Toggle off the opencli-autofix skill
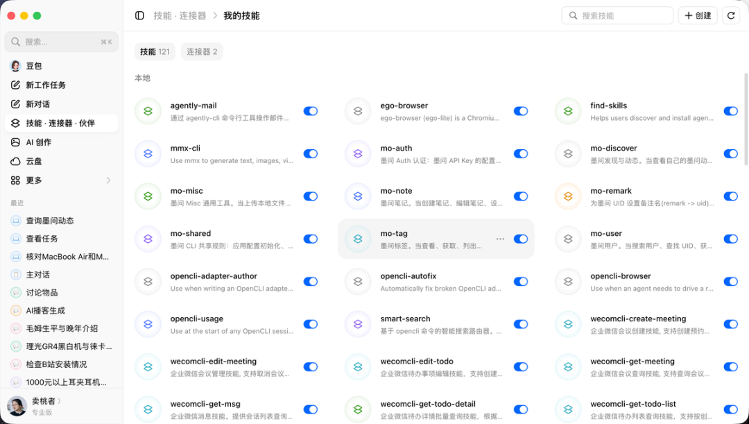Viewport: 749px width, 424px height. 521,282
